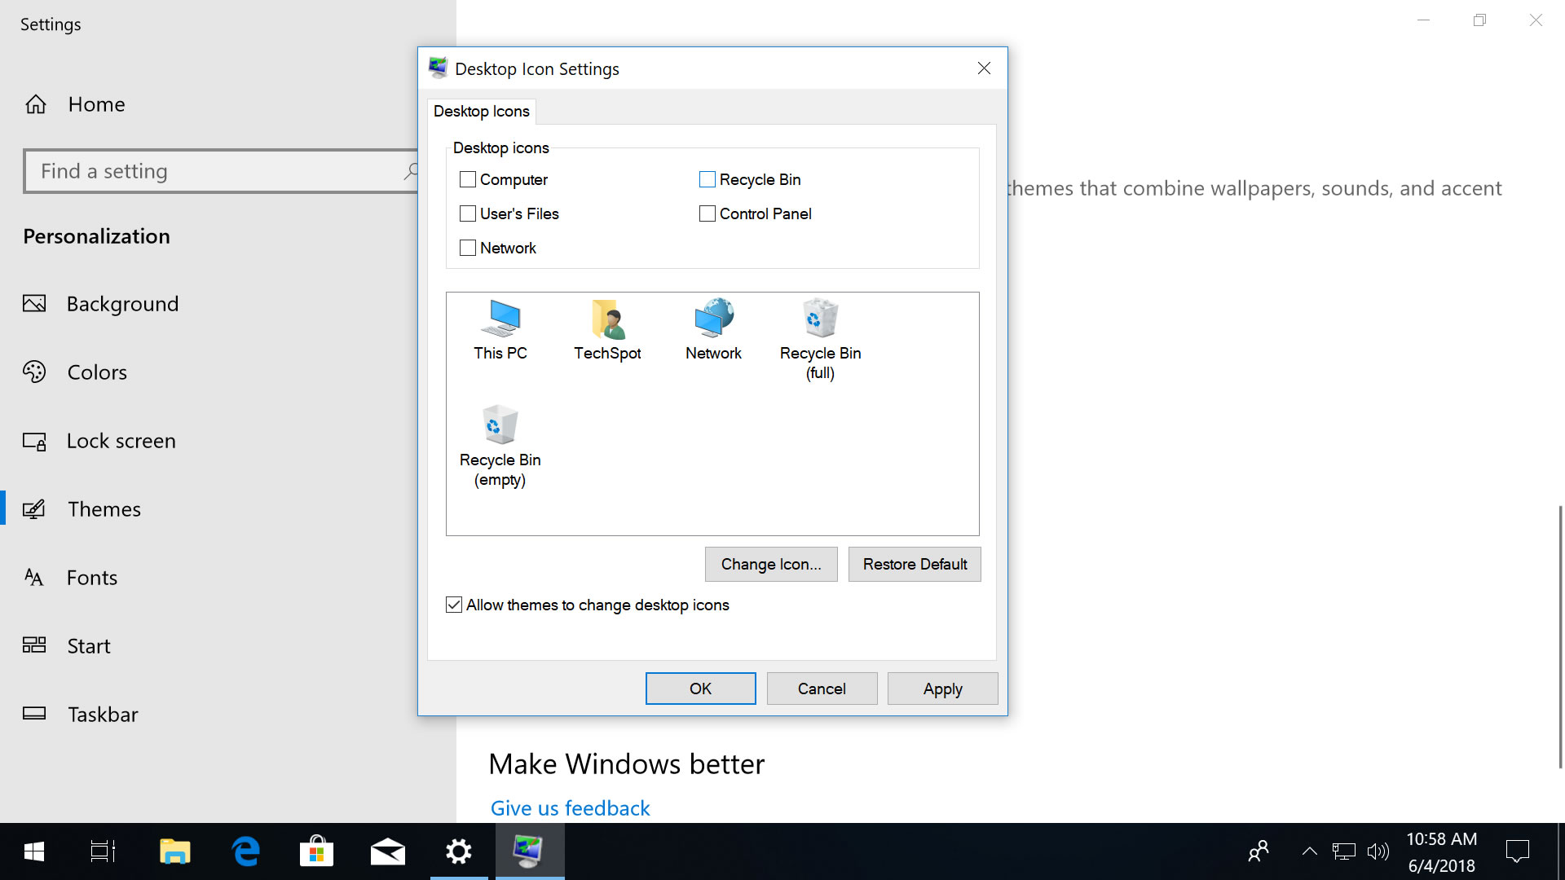Open Home from the Settings sidebar
The height and width of the screenshot is (880, 1565).
coord(96,104)
